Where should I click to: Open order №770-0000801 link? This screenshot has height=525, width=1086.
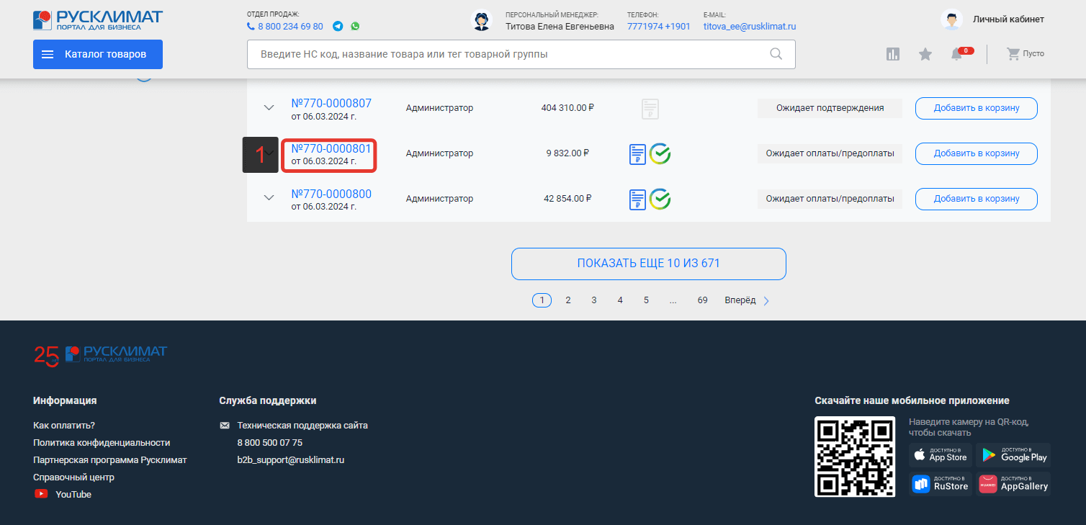331,148
